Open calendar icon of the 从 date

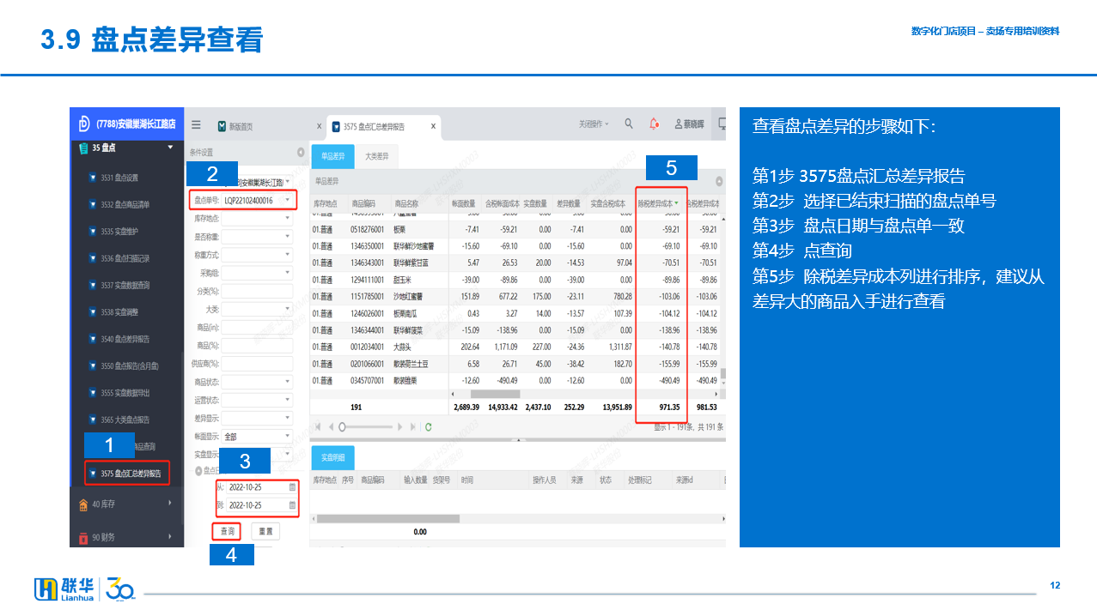tap(292, 486)
